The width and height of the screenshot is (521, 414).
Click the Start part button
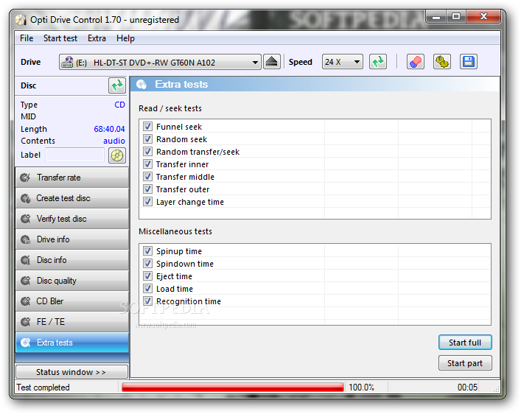click(465, 363)
